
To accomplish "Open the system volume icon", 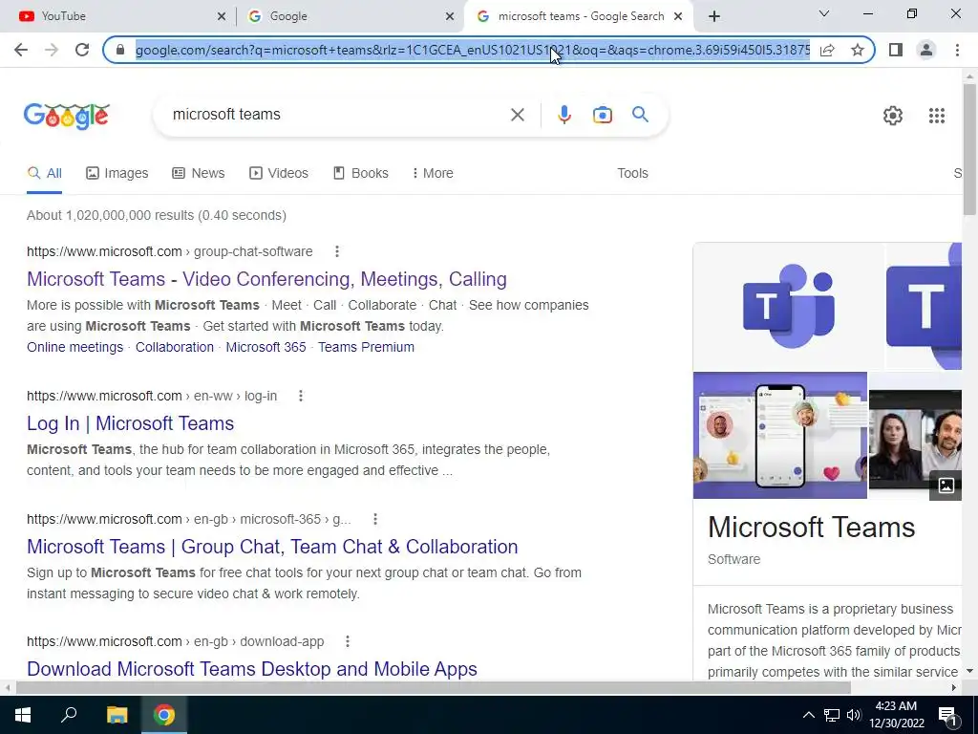I will [853, 715].
